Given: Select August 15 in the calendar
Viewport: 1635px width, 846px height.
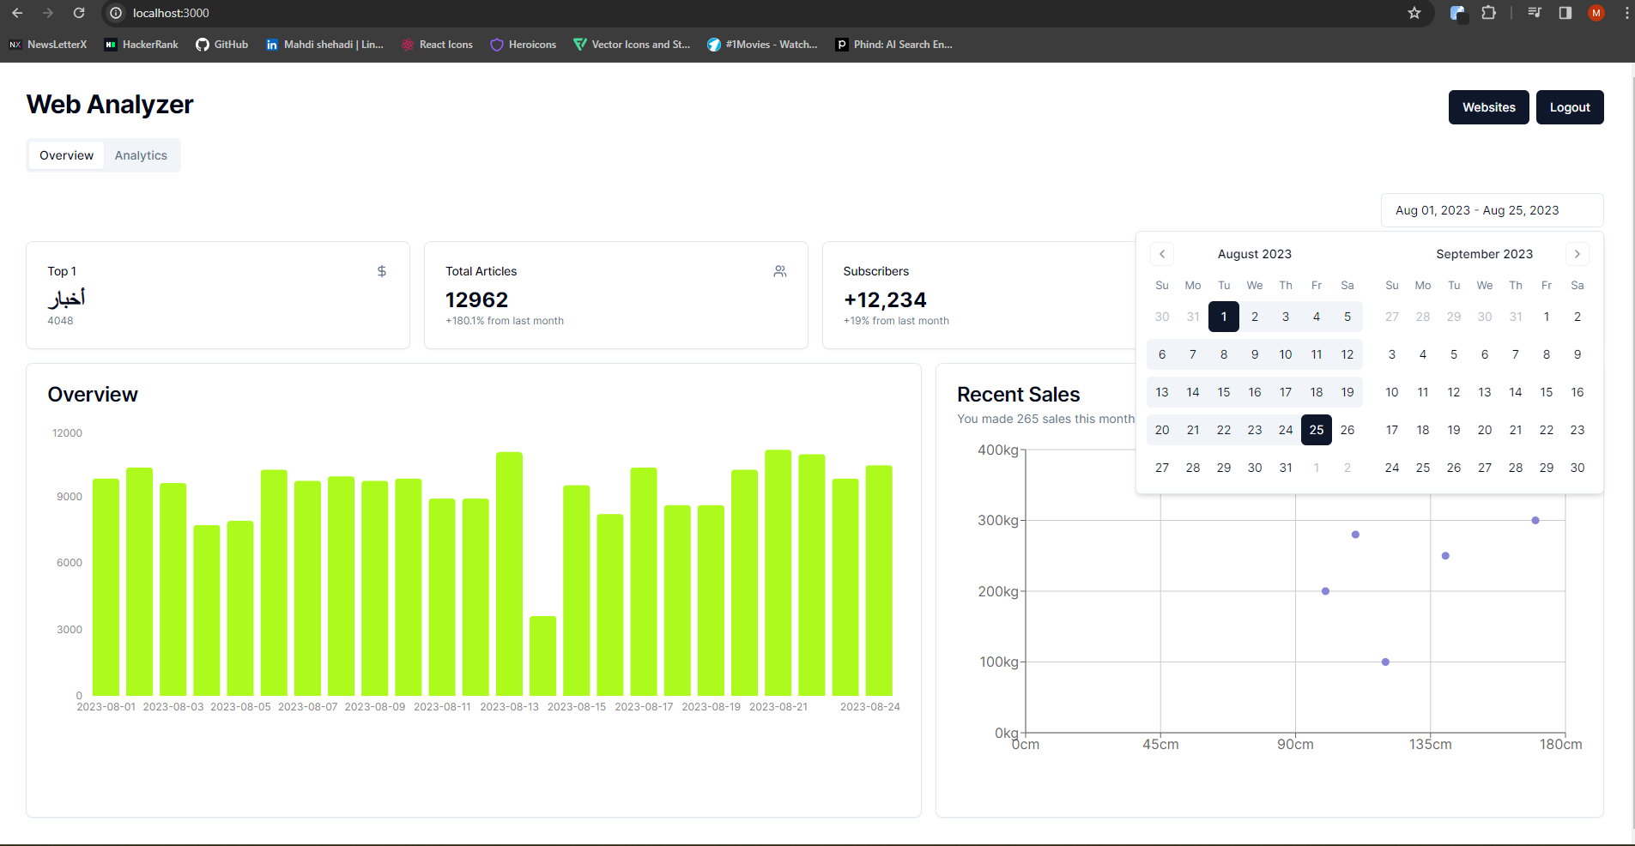Looking at the screenshot, I should (x=1223, y=392).
